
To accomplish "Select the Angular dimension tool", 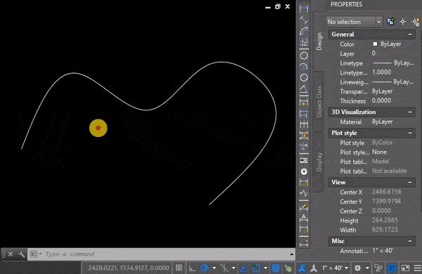I will (x=304, y=89).
